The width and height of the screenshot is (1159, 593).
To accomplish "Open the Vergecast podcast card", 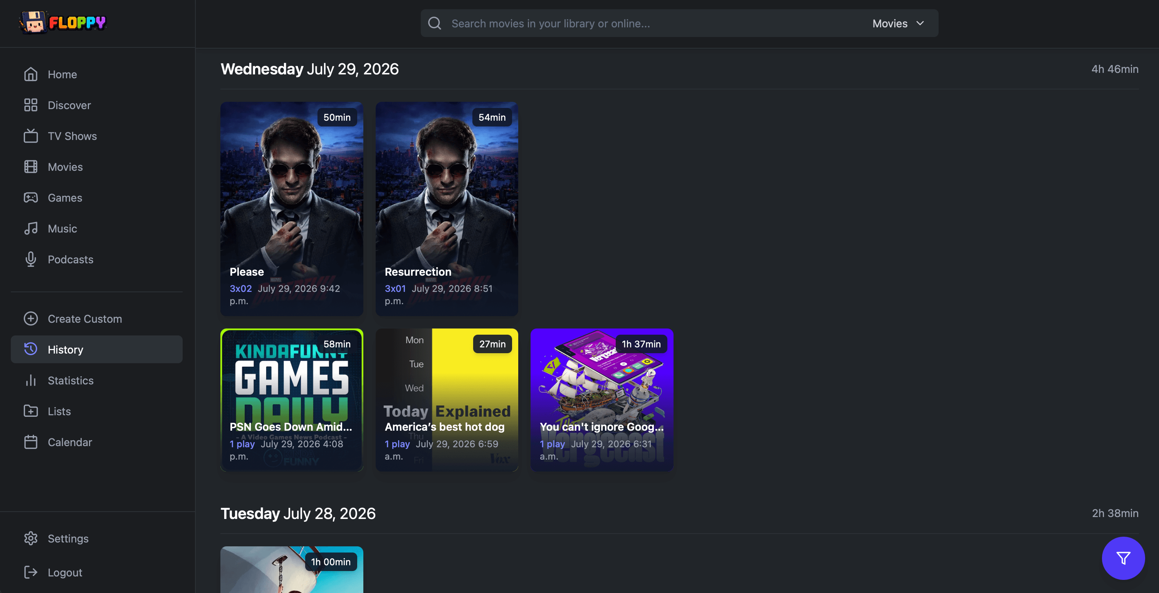I will pyautogui.click(x=602, y=400).
